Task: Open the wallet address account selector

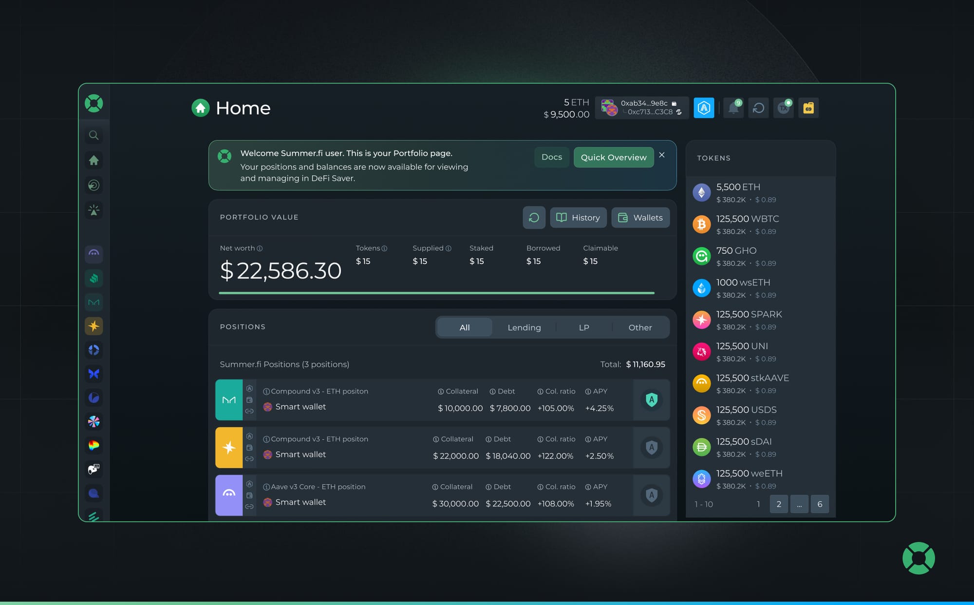Action: point(642,108)
